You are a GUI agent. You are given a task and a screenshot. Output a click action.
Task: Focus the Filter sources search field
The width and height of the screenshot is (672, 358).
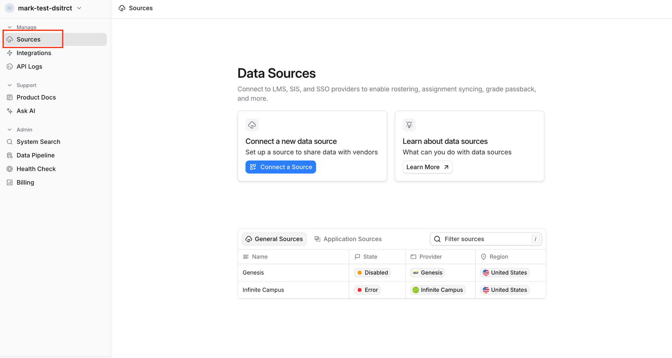[486, 239]
